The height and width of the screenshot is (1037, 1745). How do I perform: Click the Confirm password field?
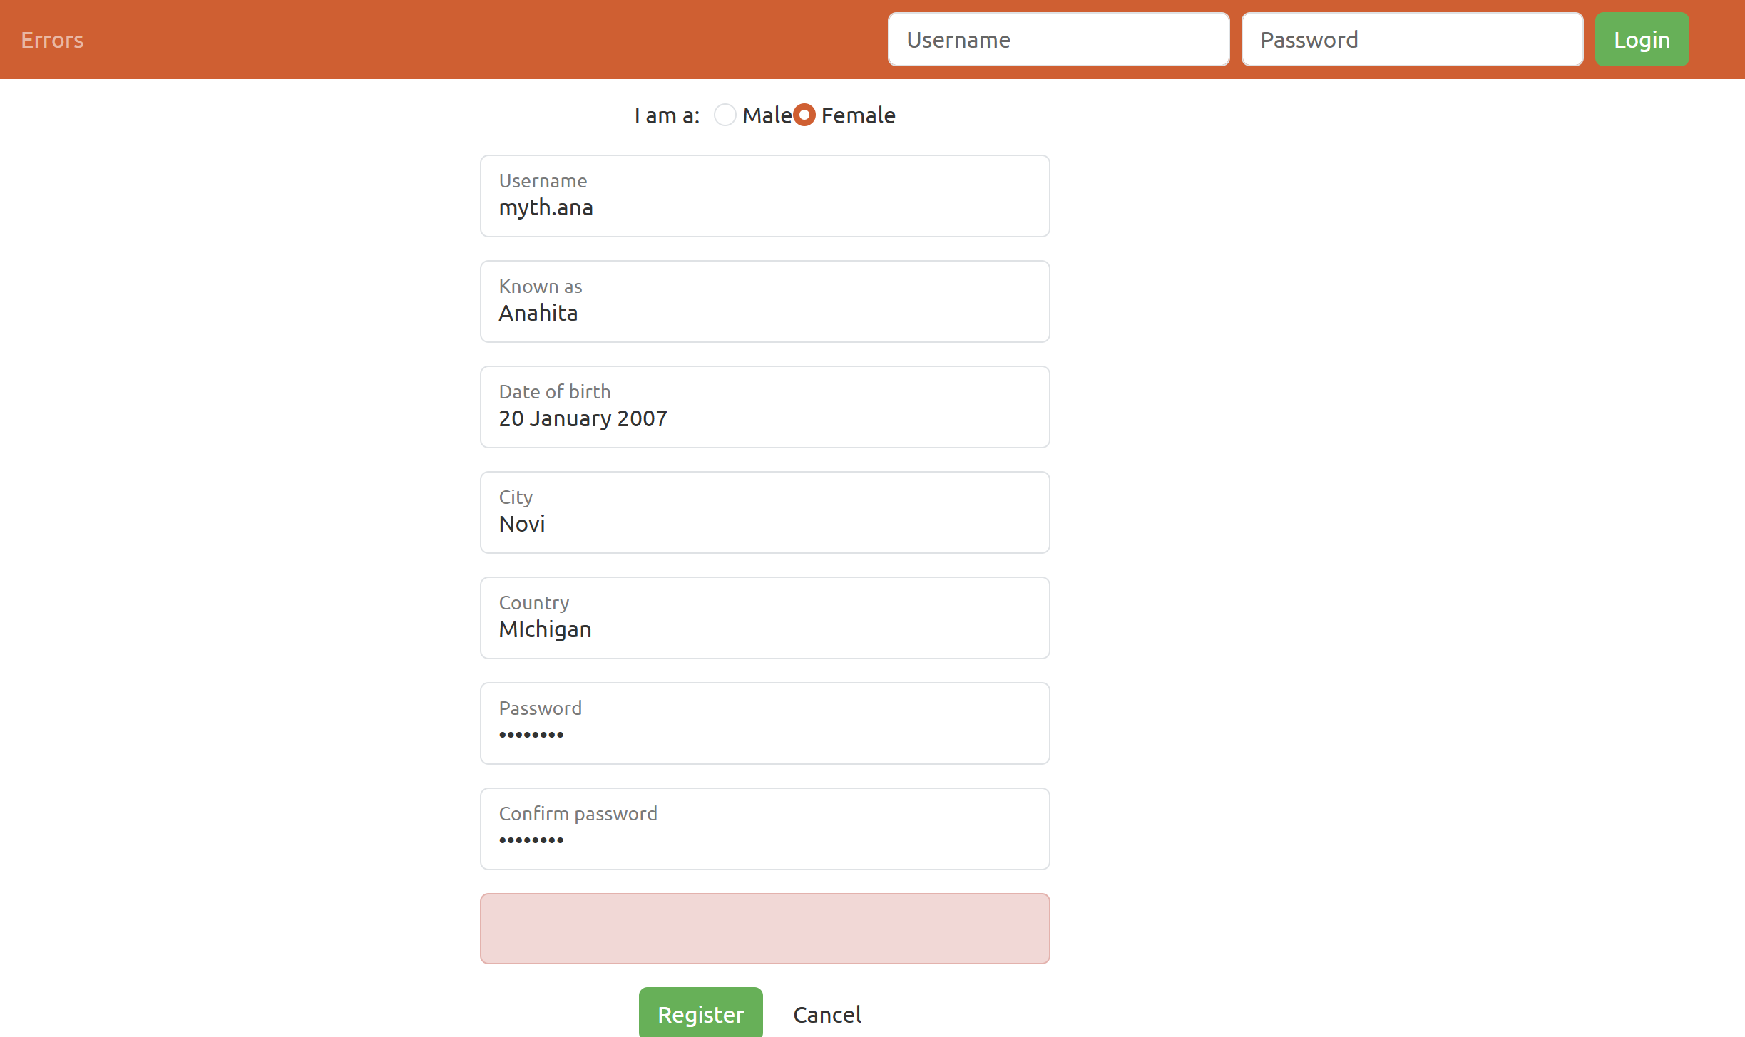(764, 829)
